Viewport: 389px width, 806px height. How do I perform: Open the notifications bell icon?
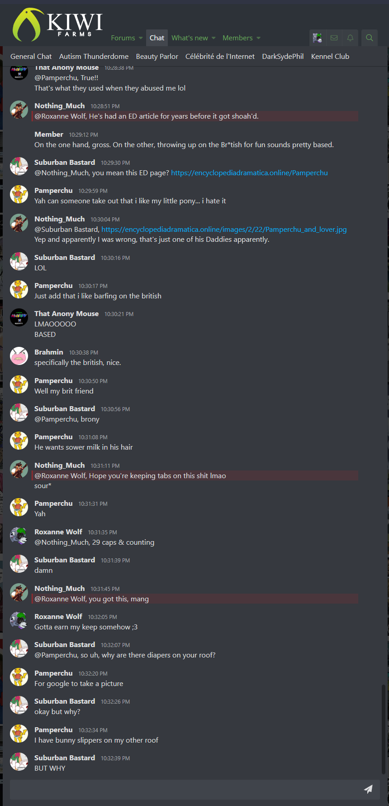350,38
